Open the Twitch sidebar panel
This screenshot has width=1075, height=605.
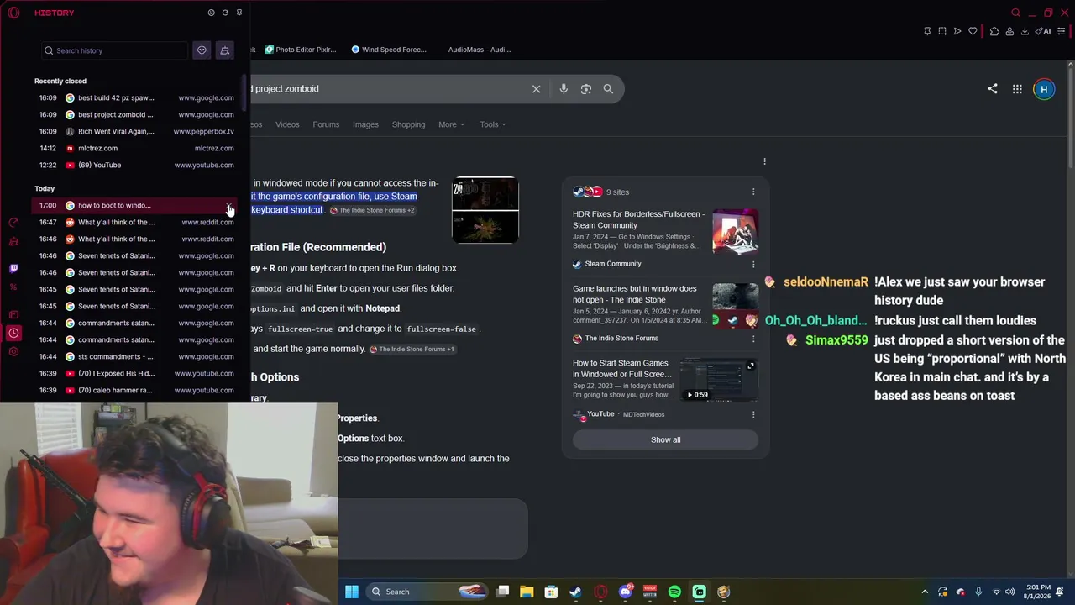point(13,269)
